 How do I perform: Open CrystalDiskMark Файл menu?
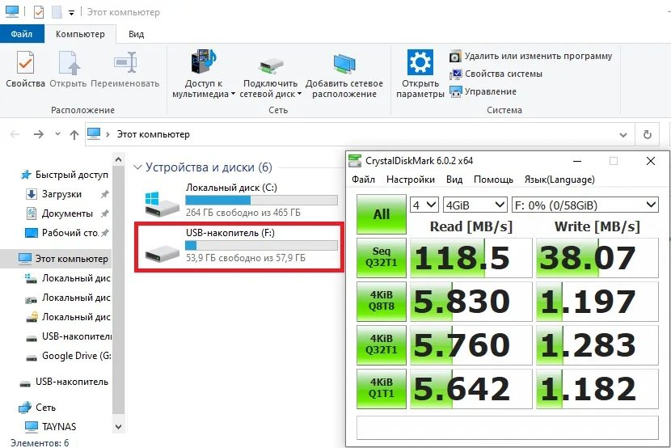tap(363, 180)
